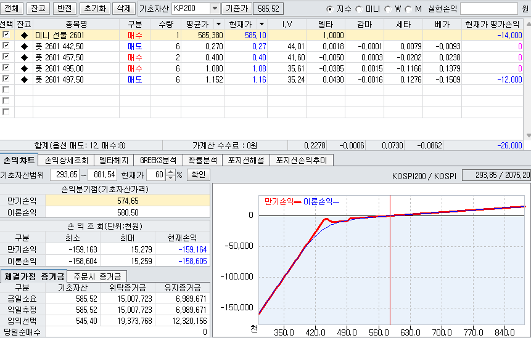The width and height of the screenshot is (531, 338).
Task: Select the W radio button
Action: coord(388,9)
